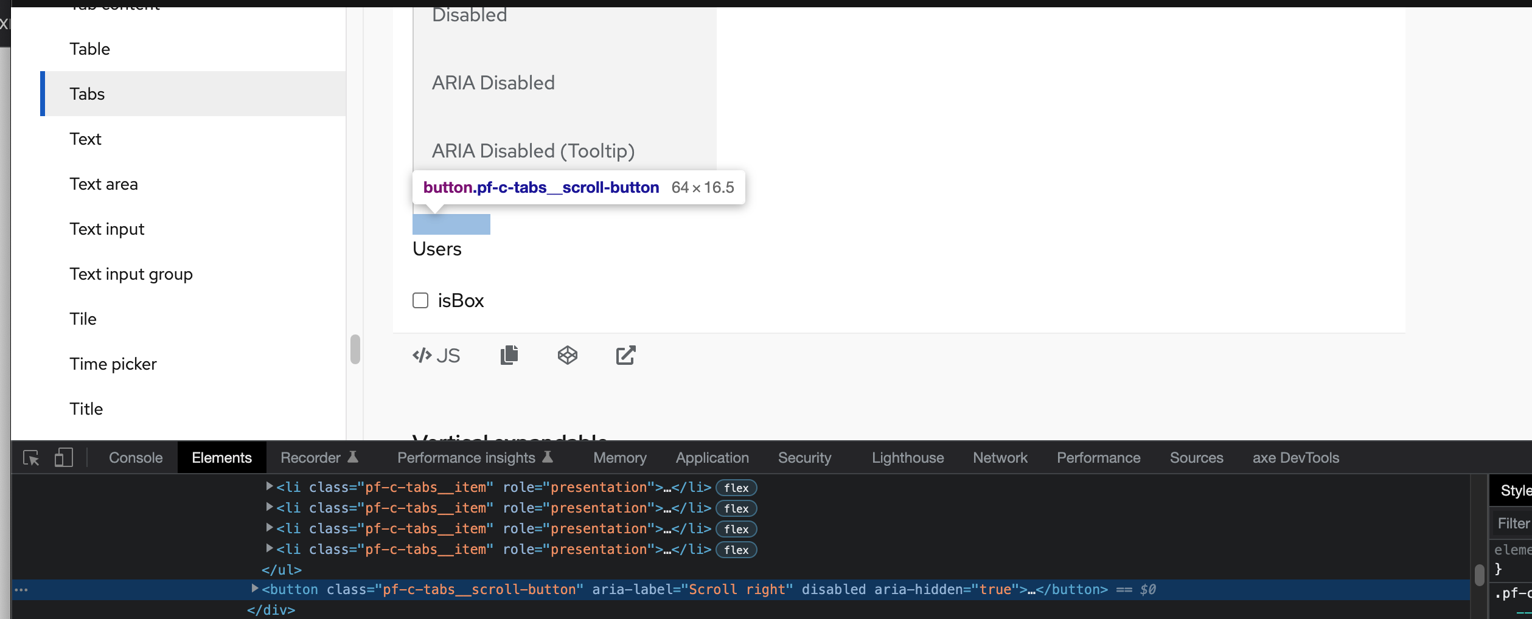
Task: Select the Elements tab
Action: tap(221, 458)
